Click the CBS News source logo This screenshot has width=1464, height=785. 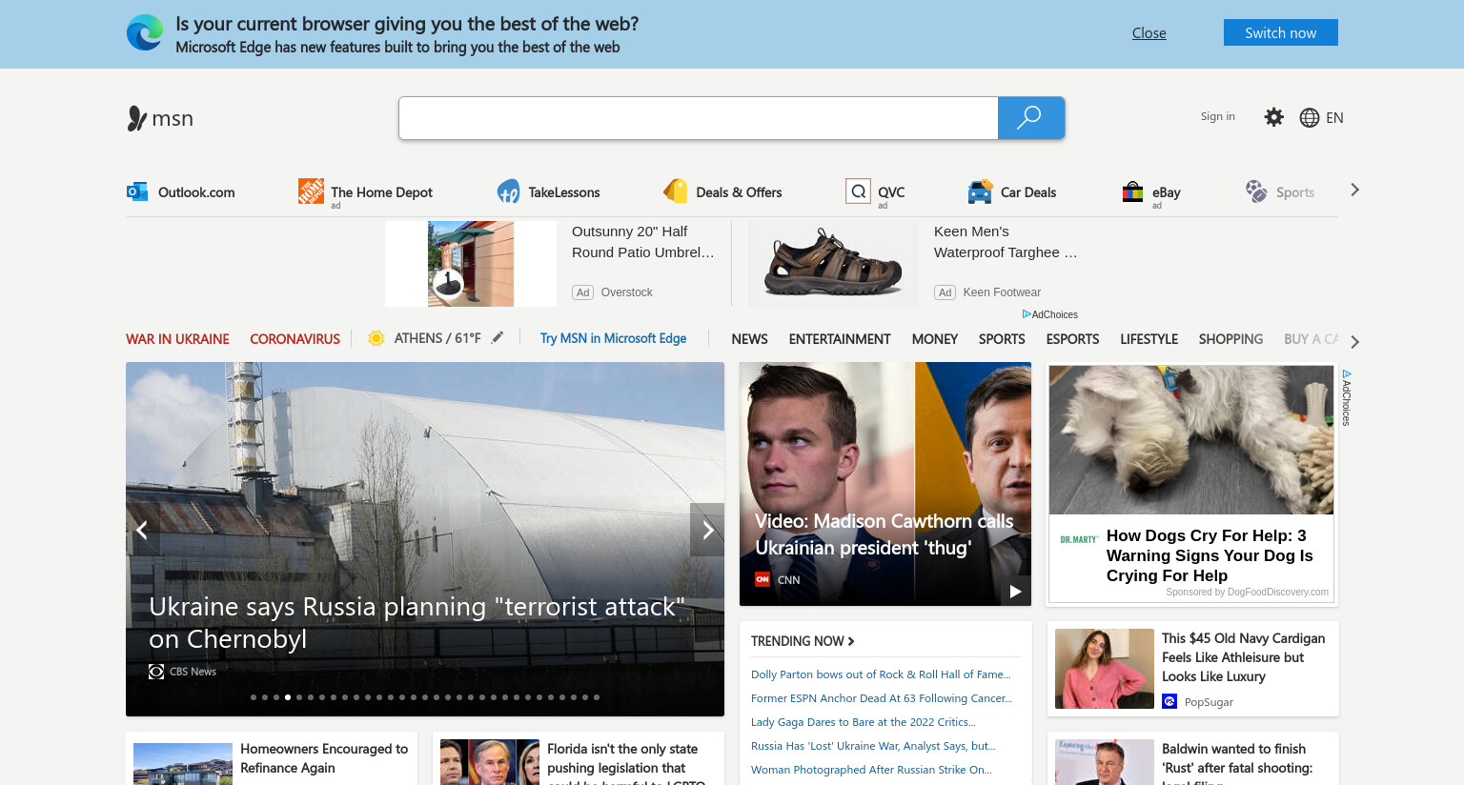click(156, 672)
